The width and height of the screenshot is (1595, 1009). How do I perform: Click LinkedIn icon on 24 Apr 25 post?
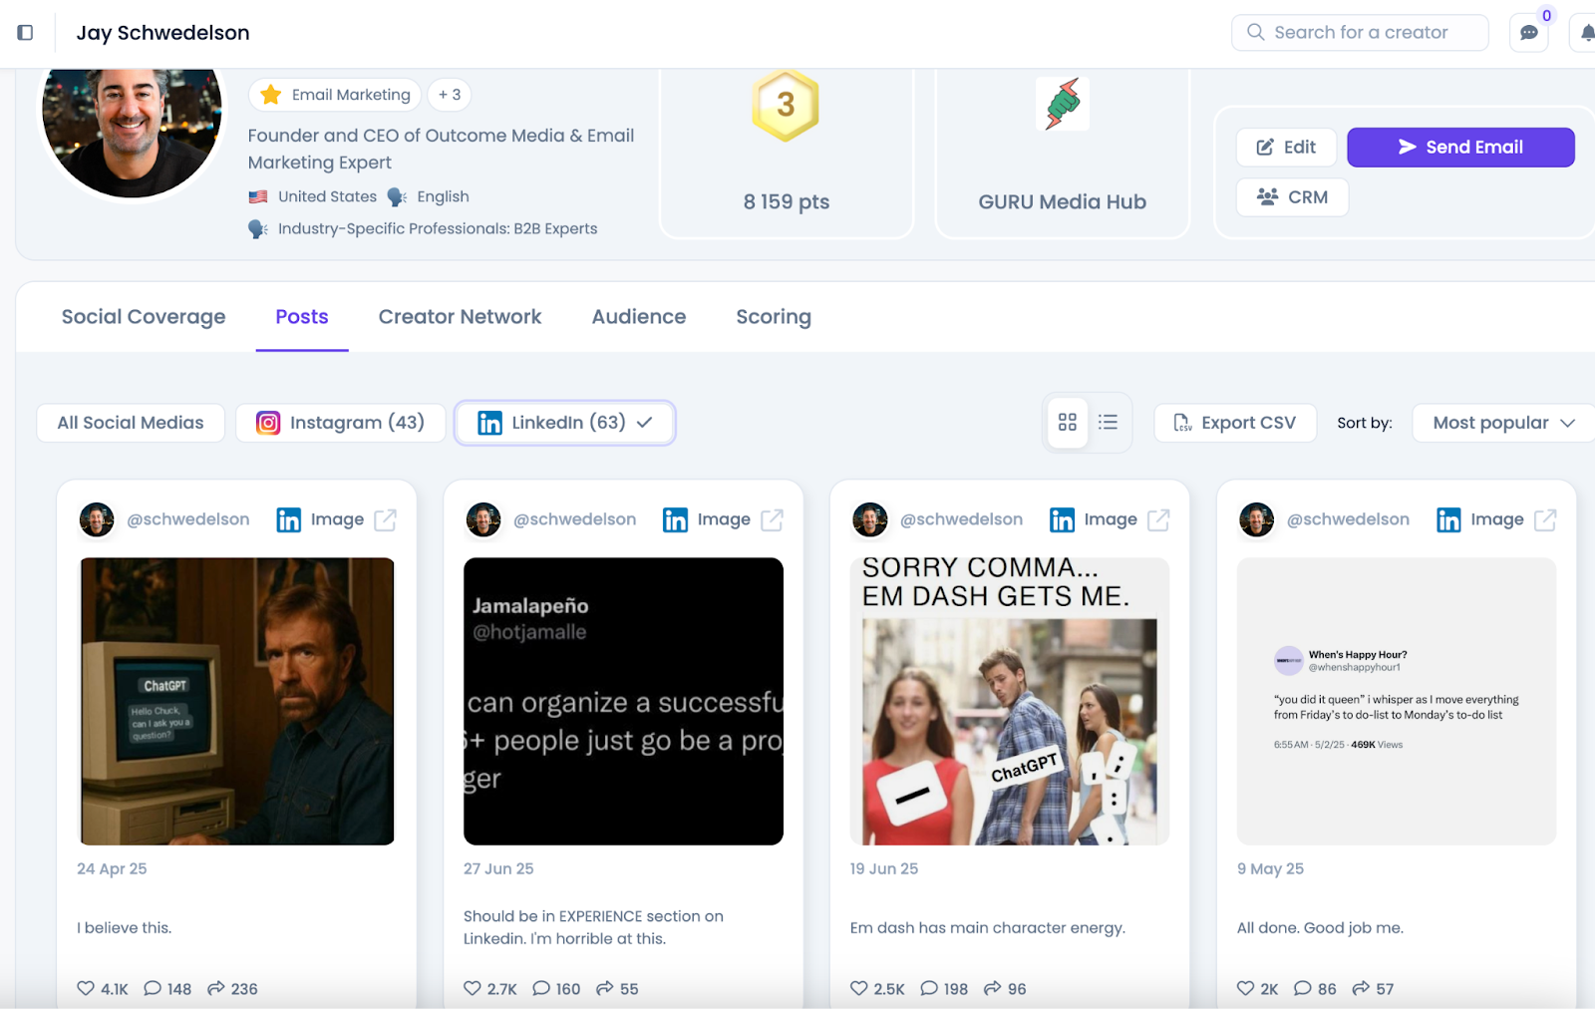pyautogui.click(x=289, y=519)
